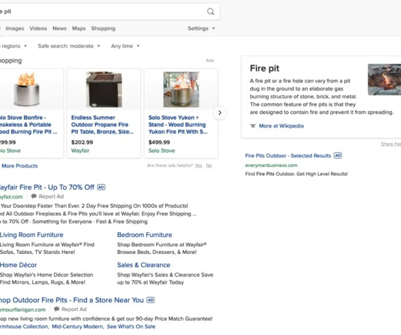401x335 pixels.
Task: Expand the regions filter dropdown
Action: tap(13, 46)
